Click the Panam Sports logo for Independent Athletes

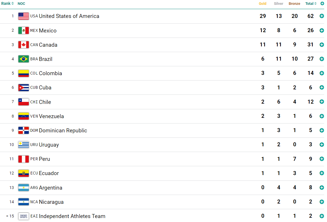point(24,216)
